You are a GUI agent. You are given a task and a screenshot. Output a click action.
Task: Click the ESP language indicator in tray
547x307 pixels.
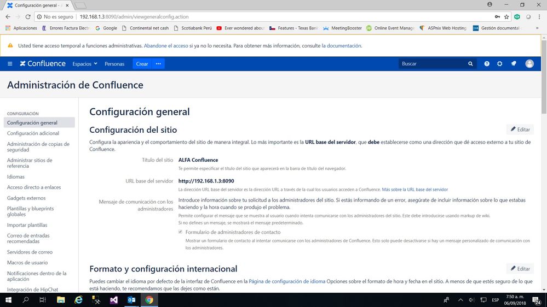tap(496, 300)
